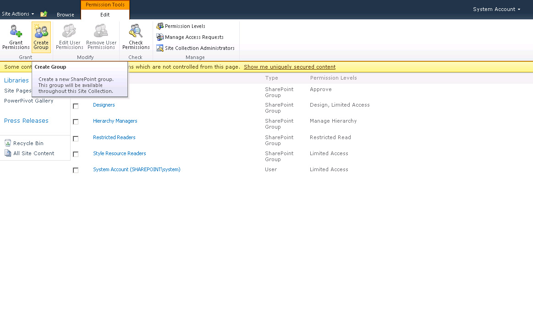The height and width of the screenshot is (330, 533).
Task: Check the Restricted Readers group checkbox
Action: [76, 139]
